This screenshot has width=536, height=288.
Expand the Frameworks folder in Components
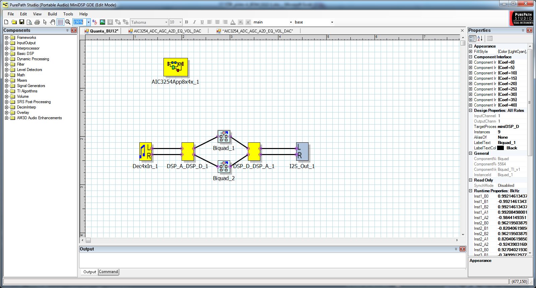point(6,38)
